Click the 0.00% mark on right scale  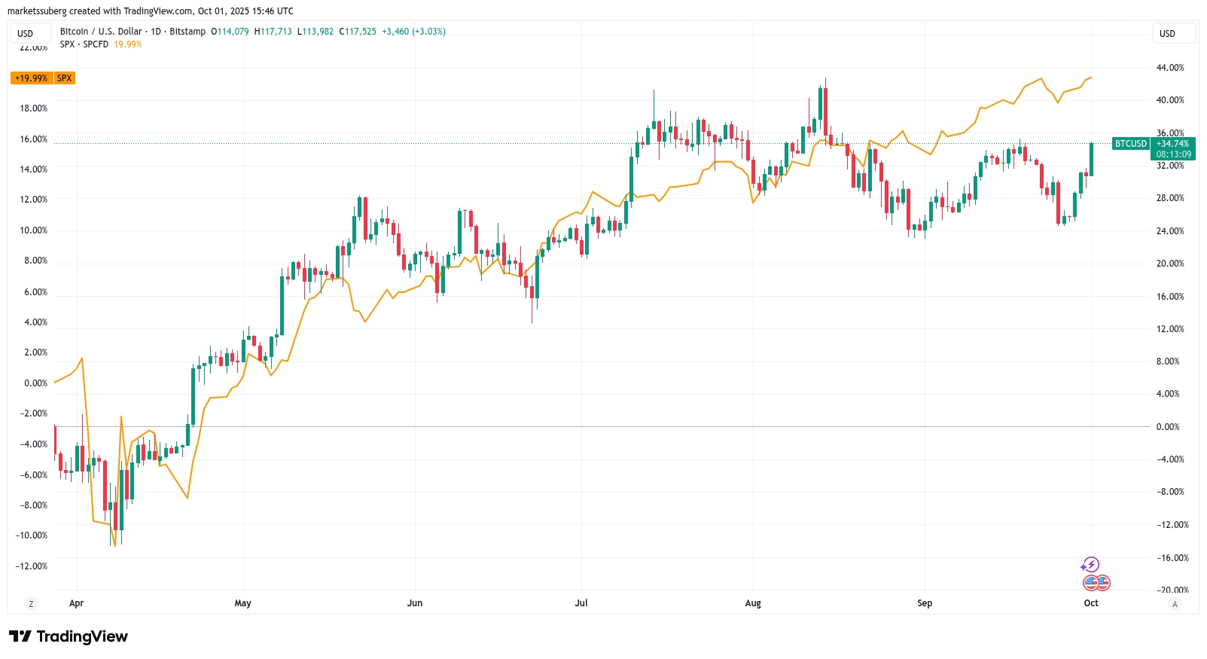[1168, 427]
